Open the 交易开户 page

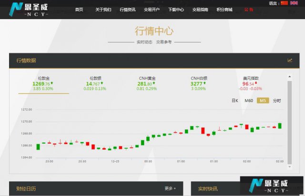(152, 10)
